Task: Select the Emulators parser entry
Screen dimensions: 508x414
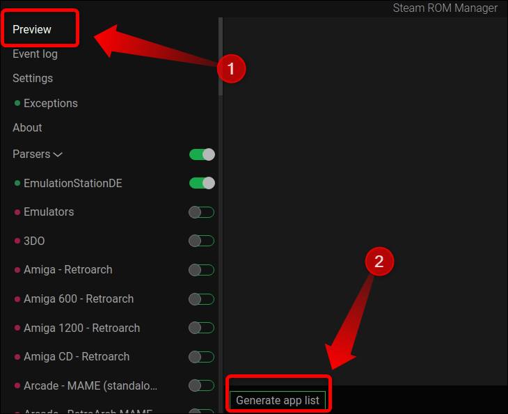Action: (49, 212)
